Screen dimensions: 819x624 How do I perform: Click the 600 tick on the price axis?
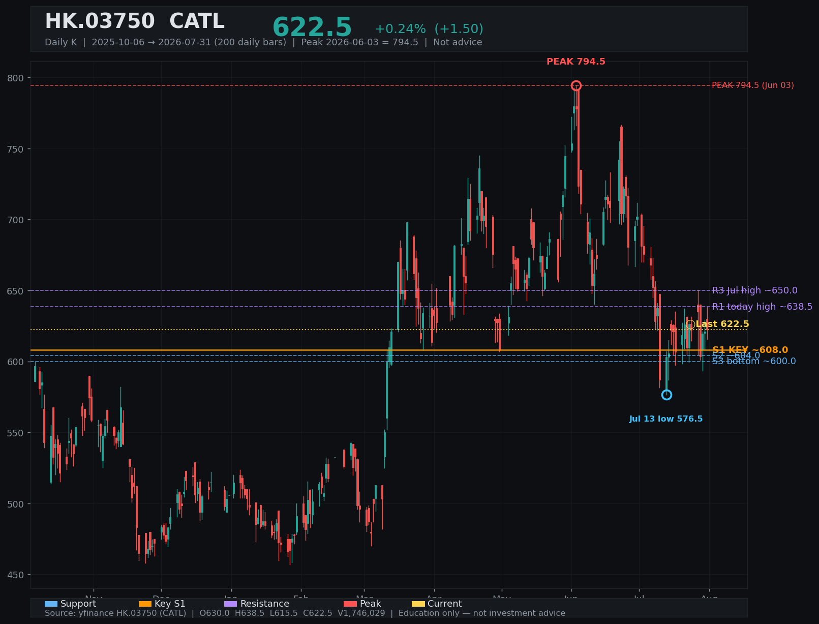click(x=16, y=362)
